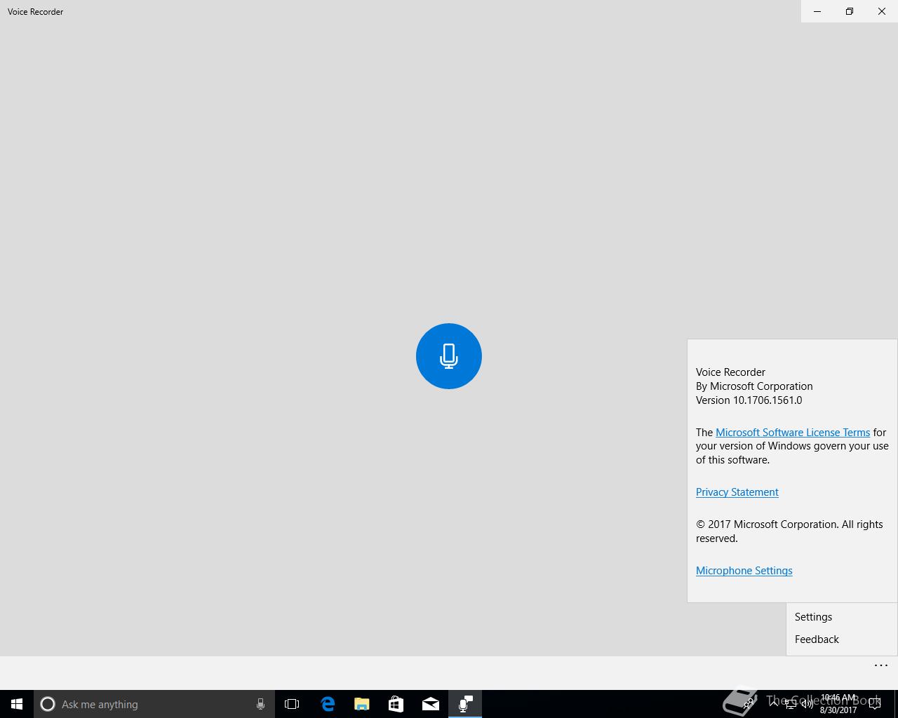
Task: Click the Version 10.1706.1561.0 text
Action: point(749,400)
